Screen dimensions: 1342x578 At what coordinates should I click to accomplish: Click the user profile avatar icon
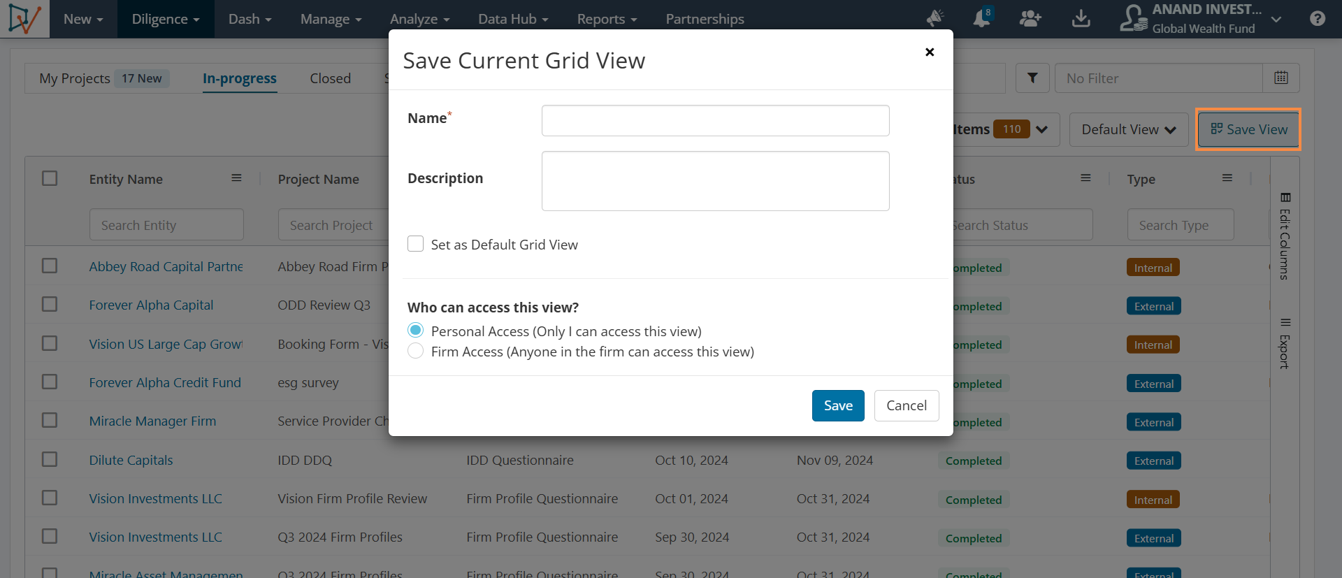tap(1132, 19)
